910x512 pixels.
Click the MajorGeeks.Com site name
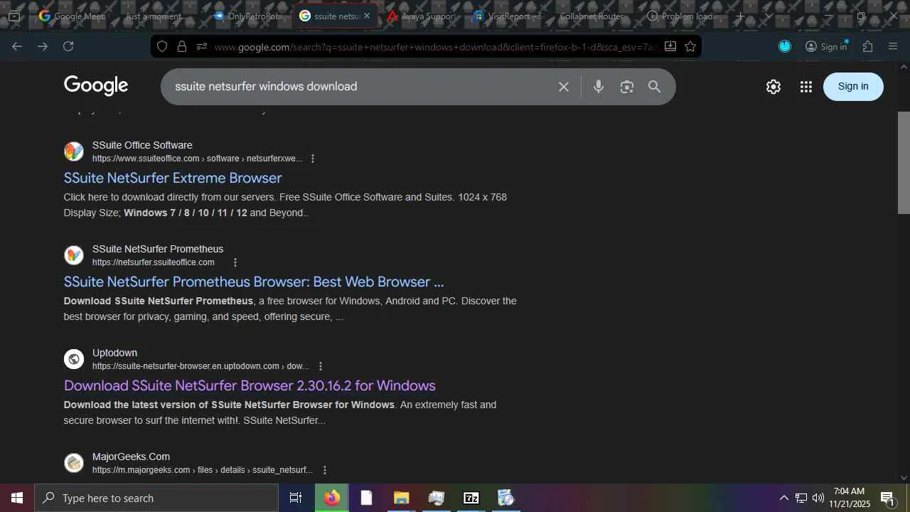(x=131, y=457)
